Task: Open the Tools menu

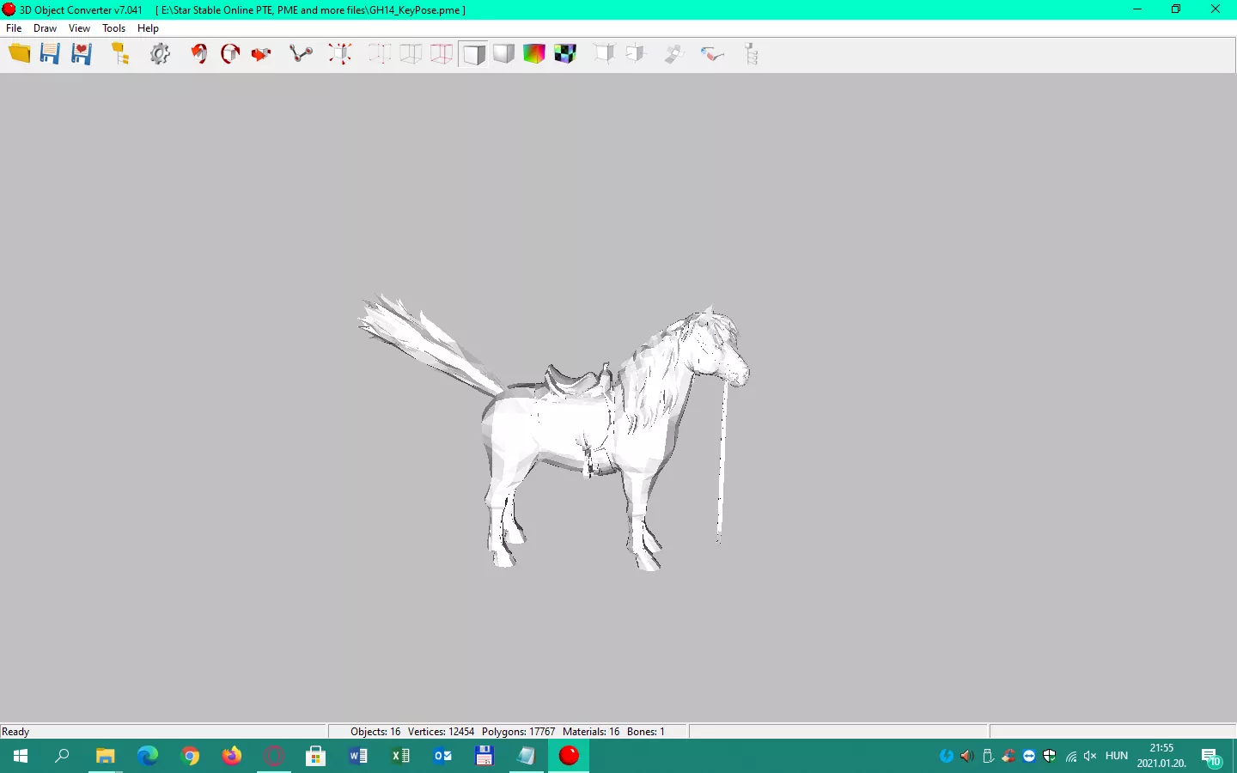Action: [114, 28]
